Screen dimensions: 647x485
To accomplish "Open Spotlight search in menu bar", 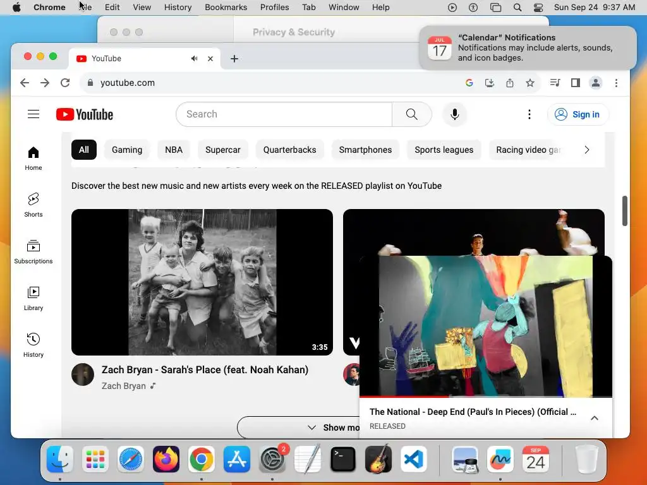I will (517, 7).
